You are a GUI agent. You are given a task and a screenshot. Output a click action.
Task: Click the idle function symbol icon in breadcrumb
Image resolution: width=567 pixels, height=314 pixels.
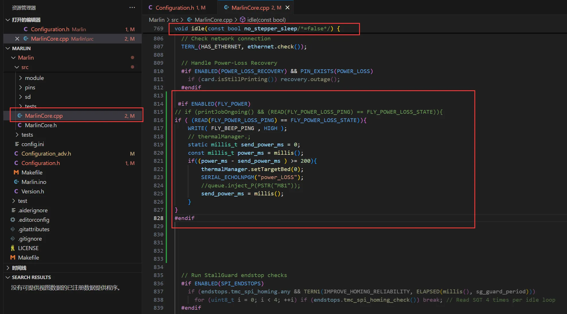pos(243,20)
